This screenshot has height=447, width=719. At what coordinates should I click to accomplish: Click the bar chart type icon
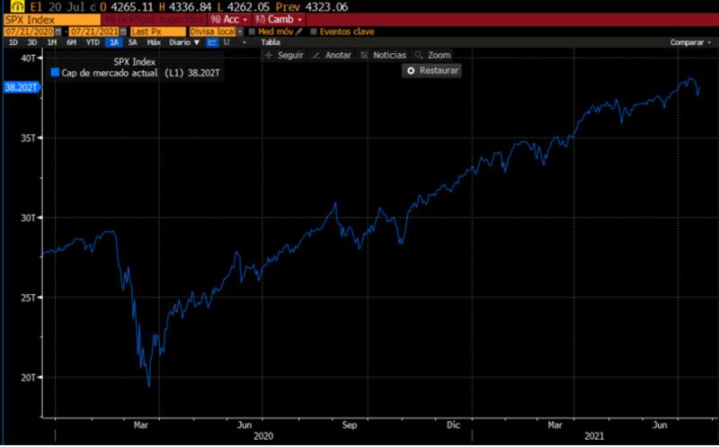point(229,42)
